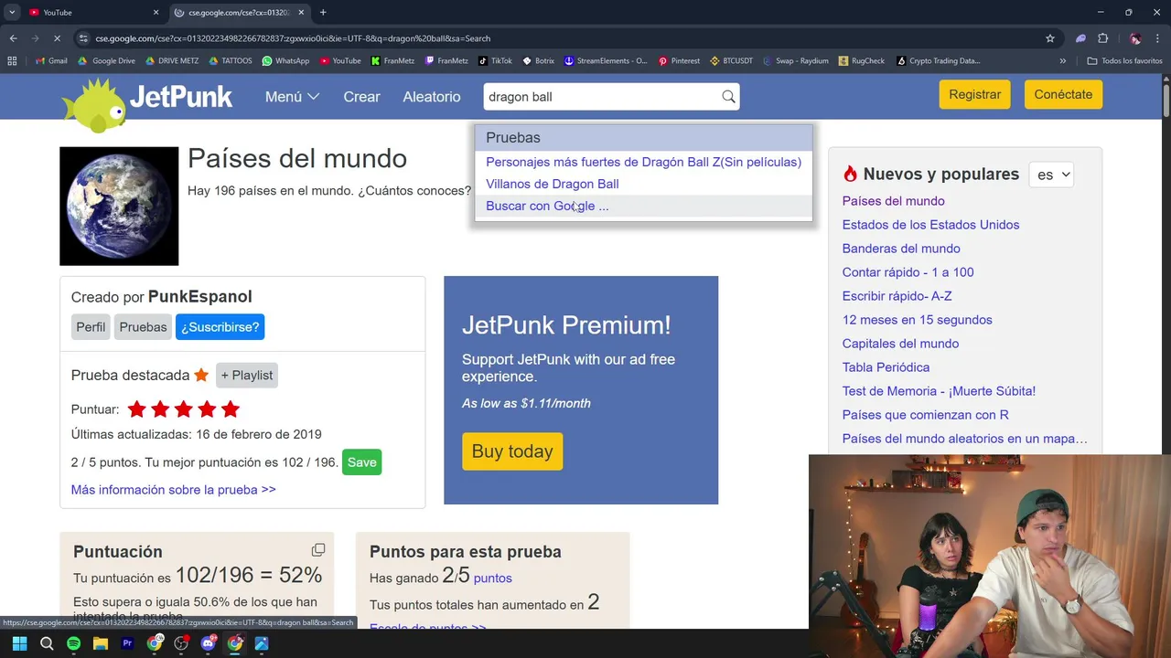
Task: Click the page vertical scrollbar thumb
Action: 1166,101
